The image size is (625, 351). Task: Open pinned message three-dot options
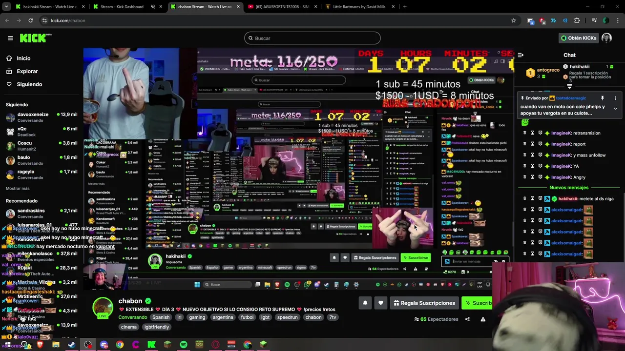[x=615, y=98]
